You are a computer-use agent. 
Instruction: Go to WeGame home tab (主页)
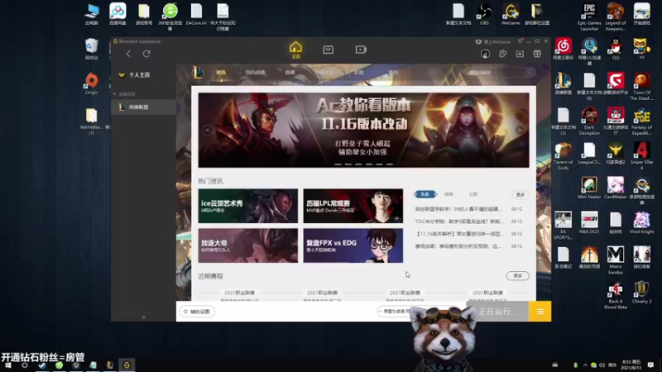(x=295, y=50)
